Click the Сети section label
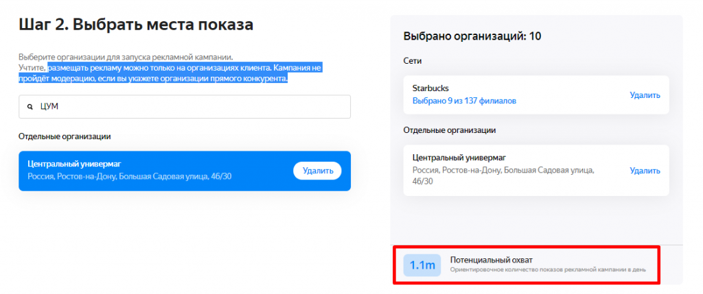The width and height of the screenshot is (703, 294). (413, 61)
